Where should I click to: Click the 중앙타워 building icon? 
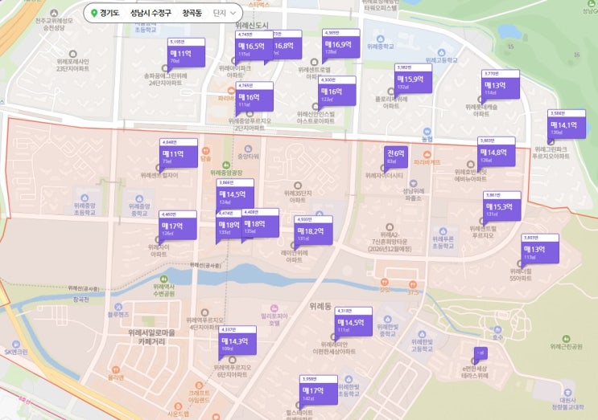[248, 149]
